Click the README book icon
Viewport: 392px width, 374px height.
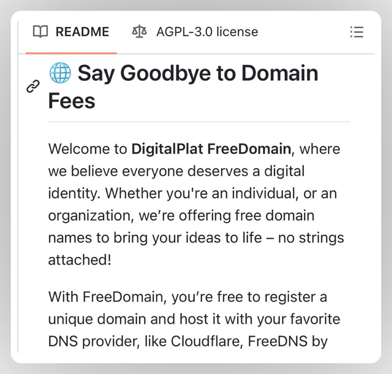[x=41, y=32]
